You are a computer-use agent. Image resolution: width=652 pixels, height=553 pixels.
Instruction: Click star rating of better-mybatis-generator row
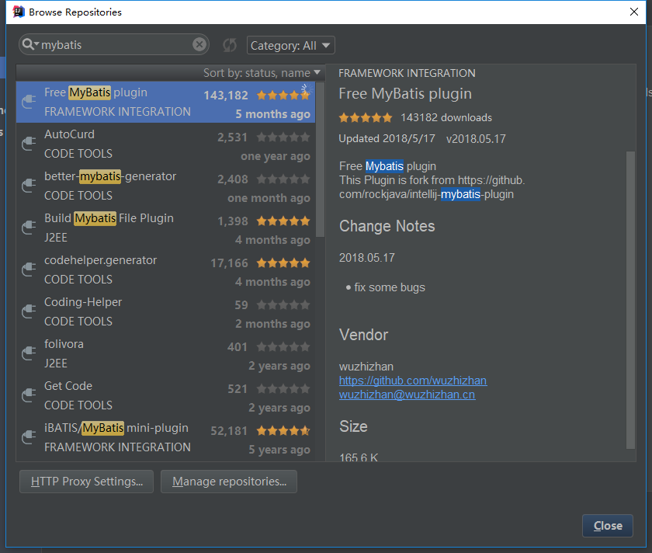283,179
